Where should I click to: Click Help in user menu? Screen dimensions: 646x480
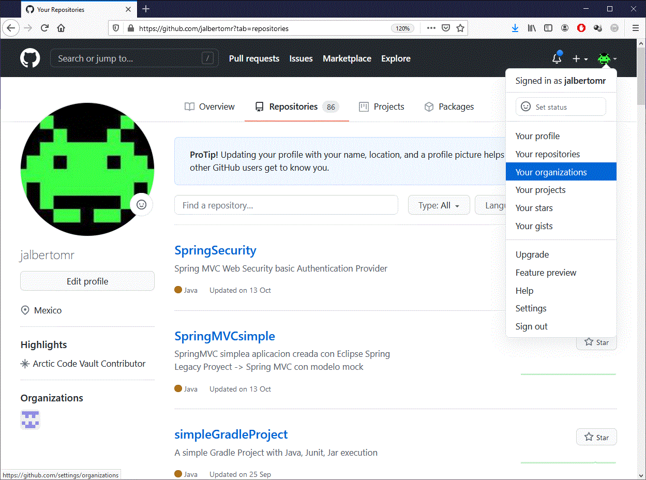tap(561, 291)
